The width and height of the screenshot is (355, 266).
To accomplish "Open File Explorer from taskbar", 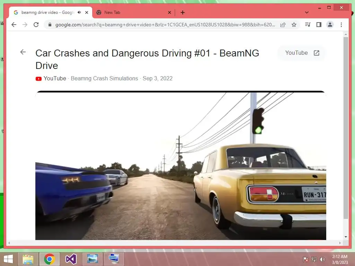I will pyautogui.click(x=28, y=259).
